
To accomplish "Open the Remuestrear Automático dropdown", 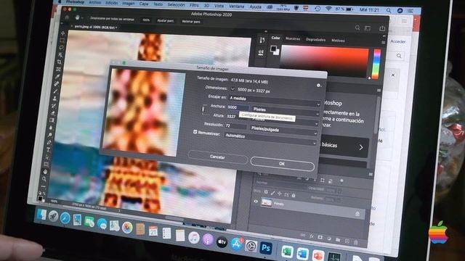I will click(270, 138).
